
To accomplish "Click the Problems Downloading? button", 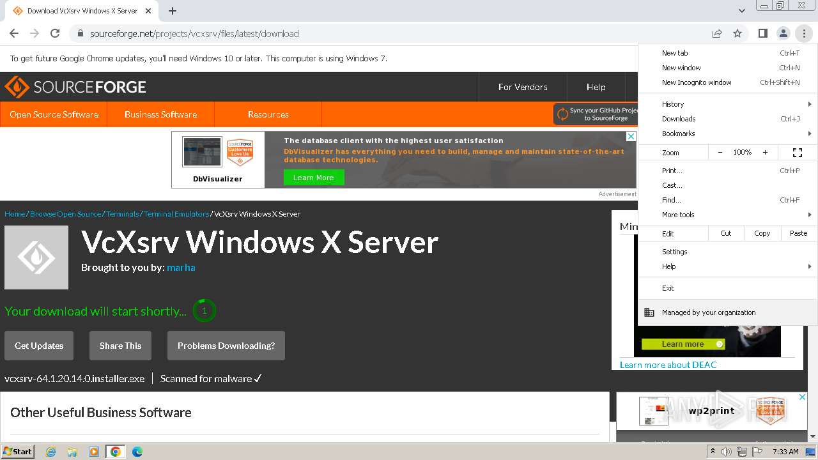I will coord(226,346).
